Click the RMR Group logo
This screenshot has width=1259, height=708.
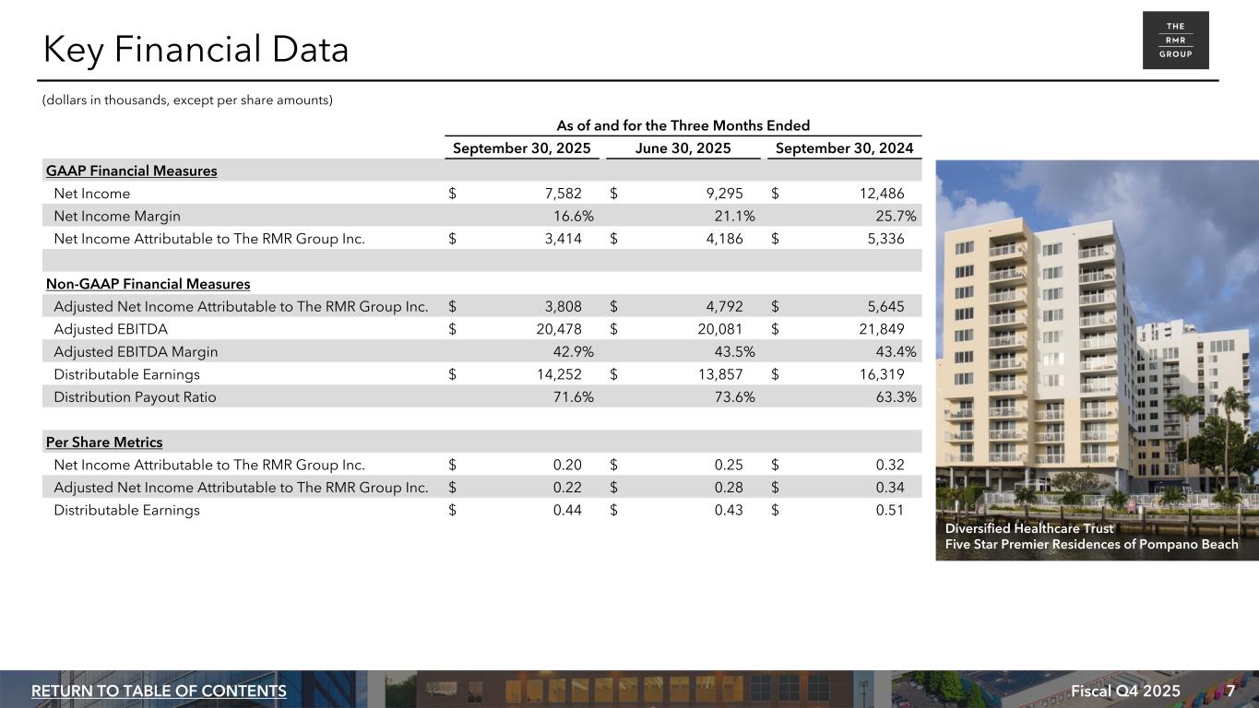click(x=1175, y=41)
